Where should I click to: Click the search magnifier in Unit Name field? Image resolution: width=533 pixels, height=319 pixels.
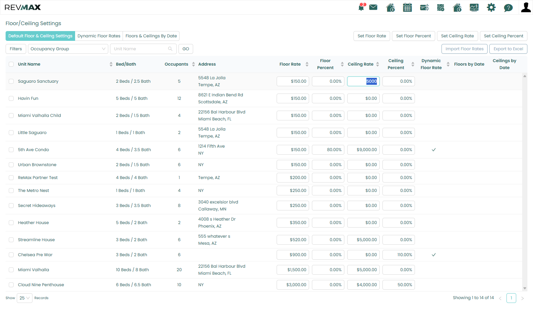point(170,49)
